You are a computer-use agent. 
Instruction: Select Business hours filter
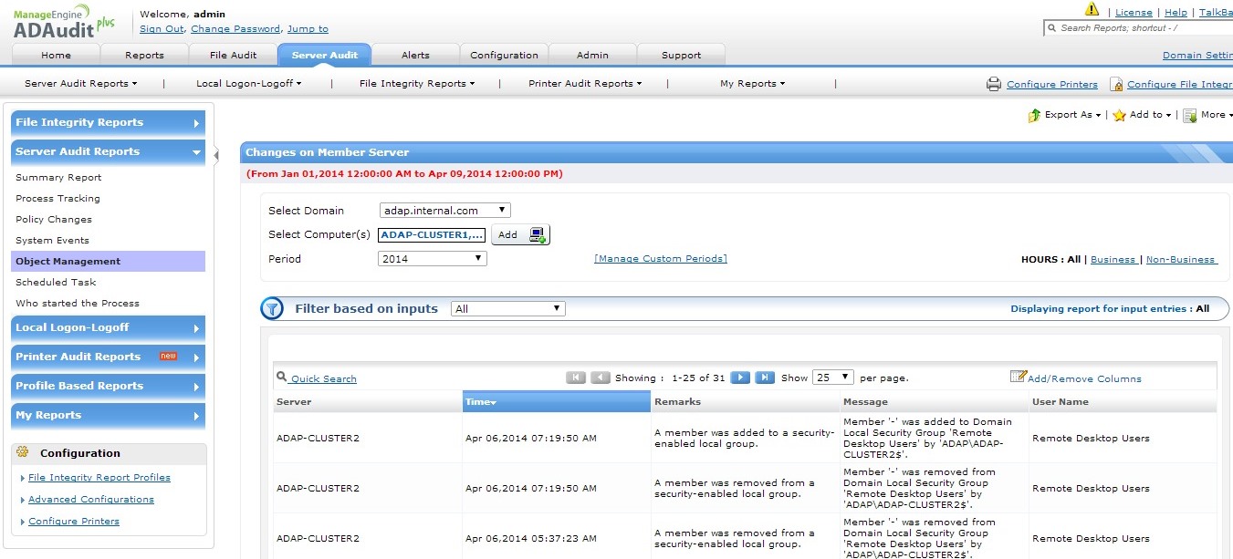(x=1113, y=260)
